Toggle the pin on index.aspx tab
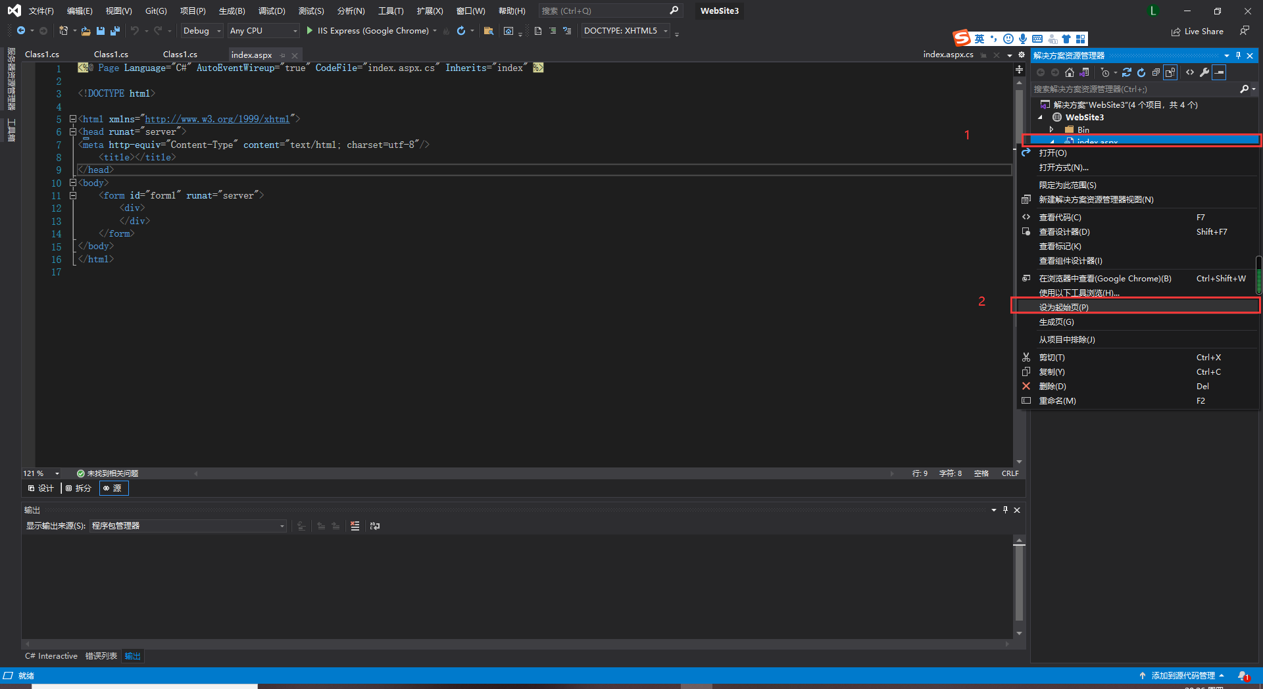This screenshot has width=1263, height=689. point(283,55)
